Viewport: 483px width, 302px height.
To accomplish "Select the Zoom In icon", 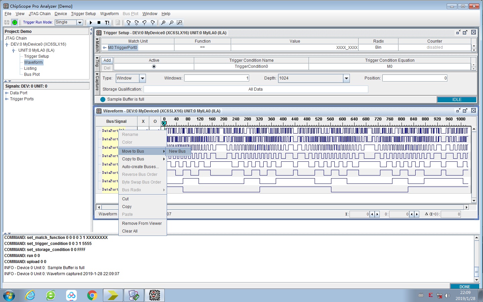I will 164,22.
